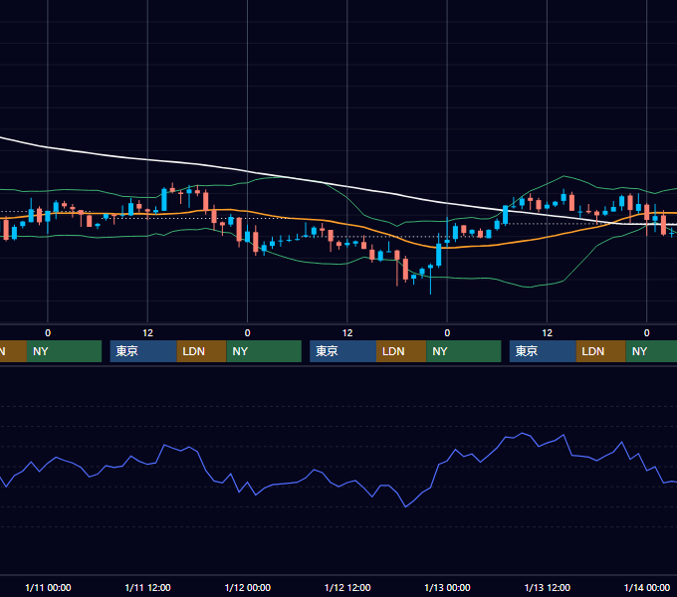Click the 1/13 12:00 date label
The height and width of the screenshot is (597, 677).
(547, 587)
